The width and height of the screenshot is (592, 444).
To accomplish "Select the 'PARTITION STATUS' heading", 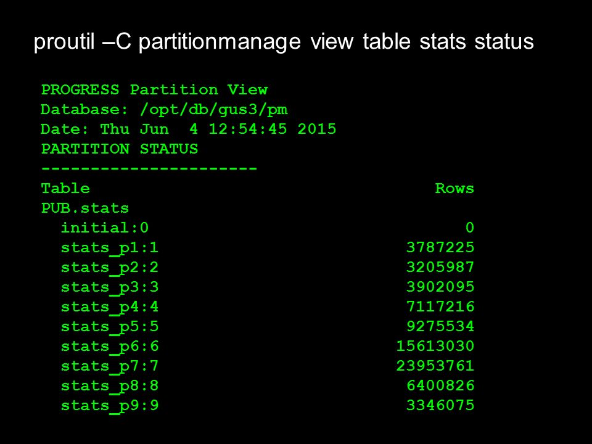I will (119, 149).
